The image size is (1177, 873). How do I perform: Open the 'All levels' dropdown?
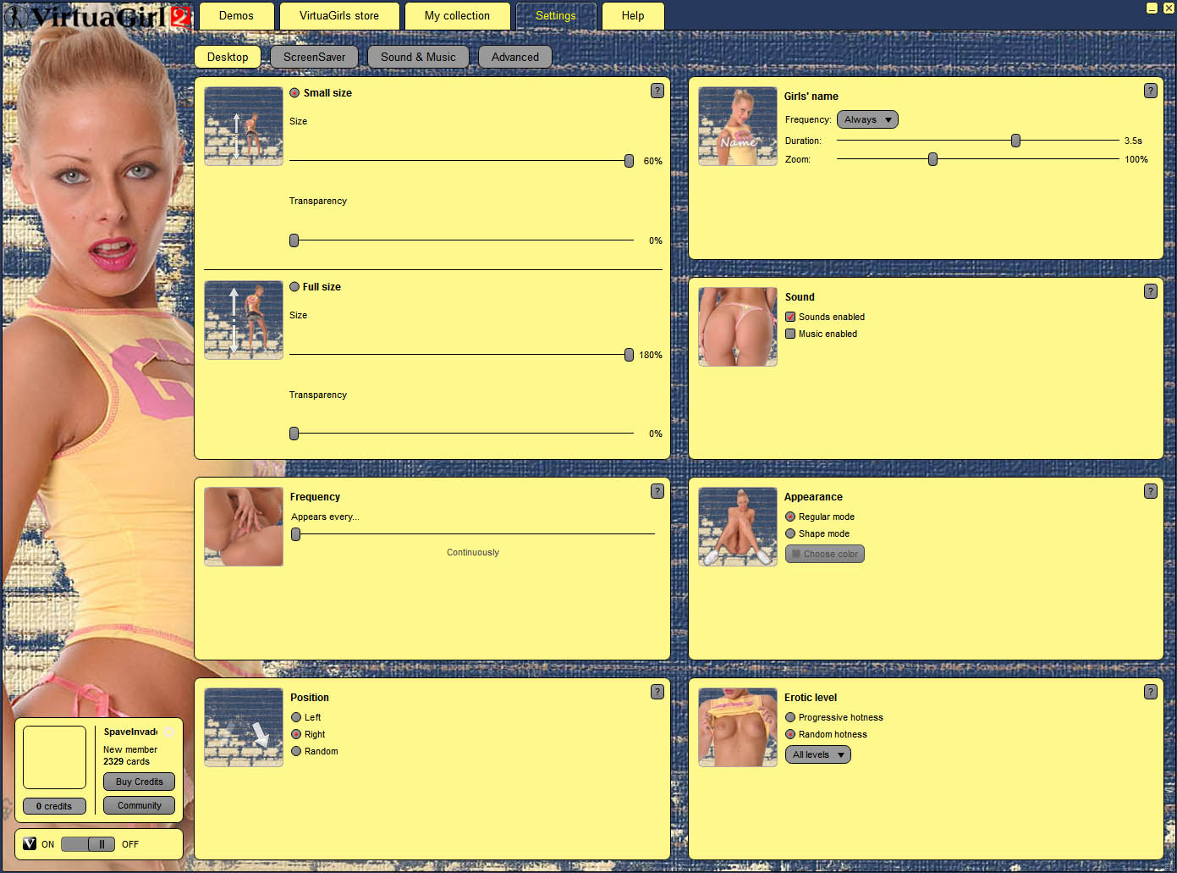817,754
